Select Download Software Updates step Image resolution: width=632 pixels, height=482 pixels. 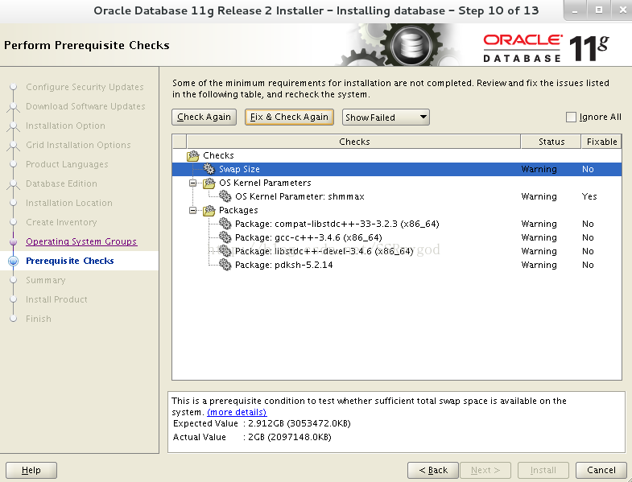[x=85, y=106]
